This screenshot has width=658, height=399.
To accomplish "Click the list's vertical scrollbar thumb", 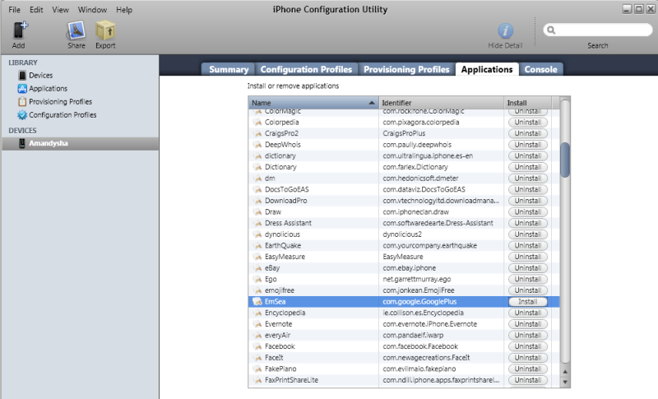I will point(565,160).
